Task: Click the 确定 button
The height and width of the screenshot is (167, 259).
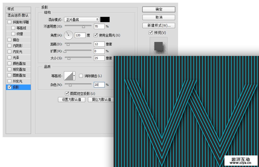Action: click(x=159, y=9)
